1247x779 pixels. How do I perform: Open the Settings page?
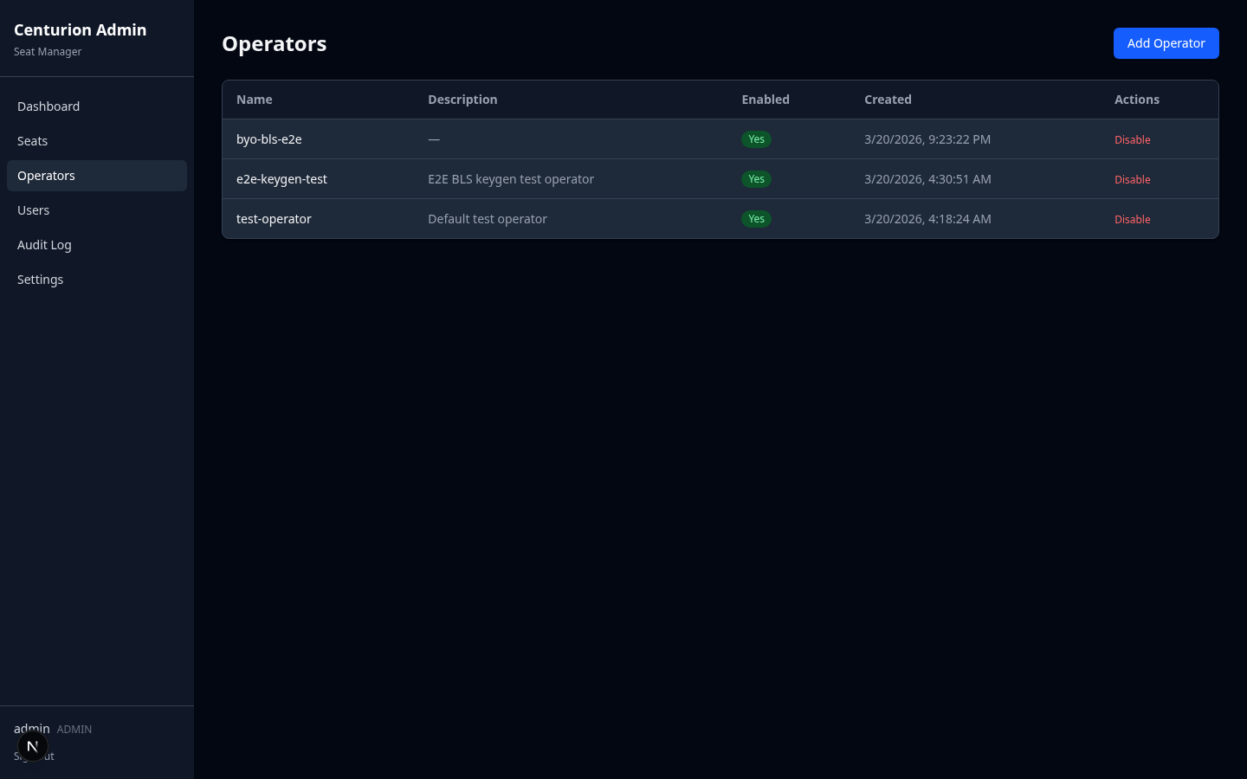(x=40, y=279)
